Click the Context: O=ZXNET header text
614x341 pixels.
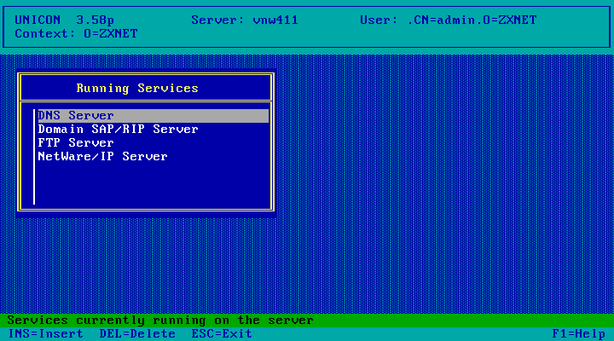pos(76,33)
